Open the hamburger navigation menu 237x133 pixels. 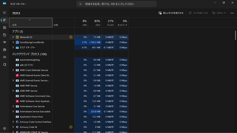point(4,13)
